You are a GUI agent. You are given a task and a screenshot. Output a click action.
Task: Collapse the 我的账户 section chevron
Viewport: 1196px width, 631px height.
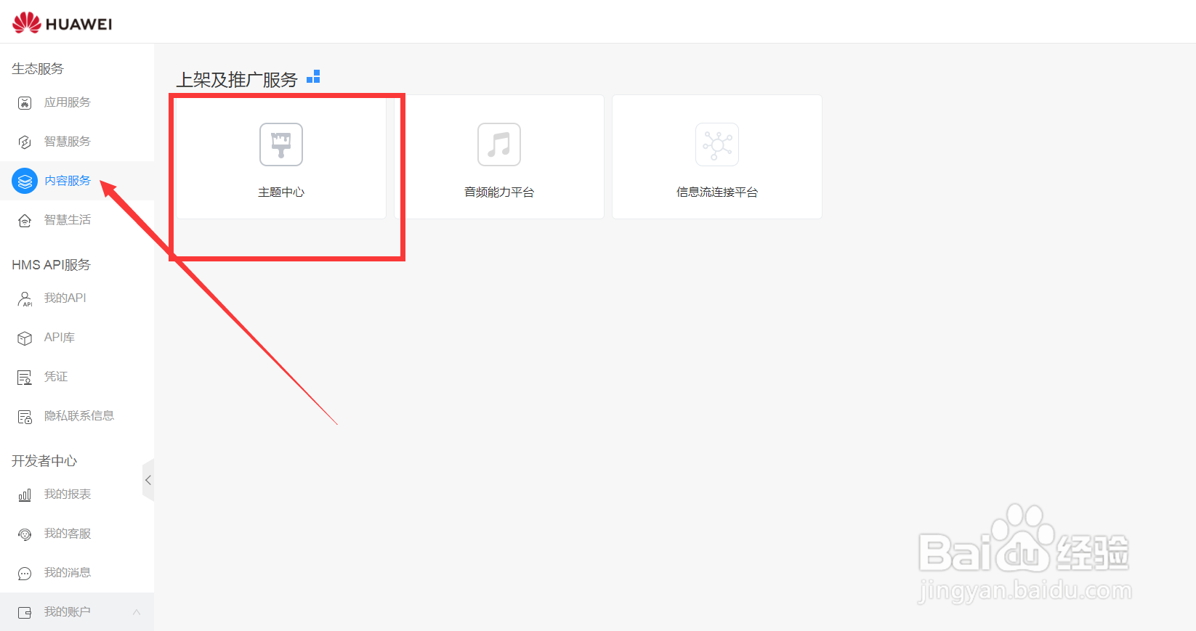[x=137, y=612]
